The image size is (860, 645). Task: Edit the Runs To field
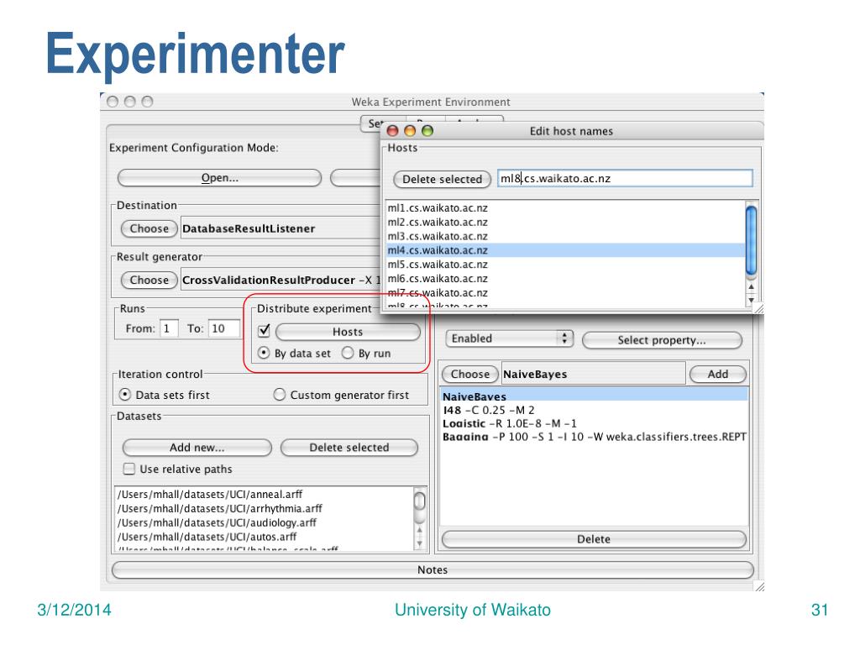pos(223,328)
